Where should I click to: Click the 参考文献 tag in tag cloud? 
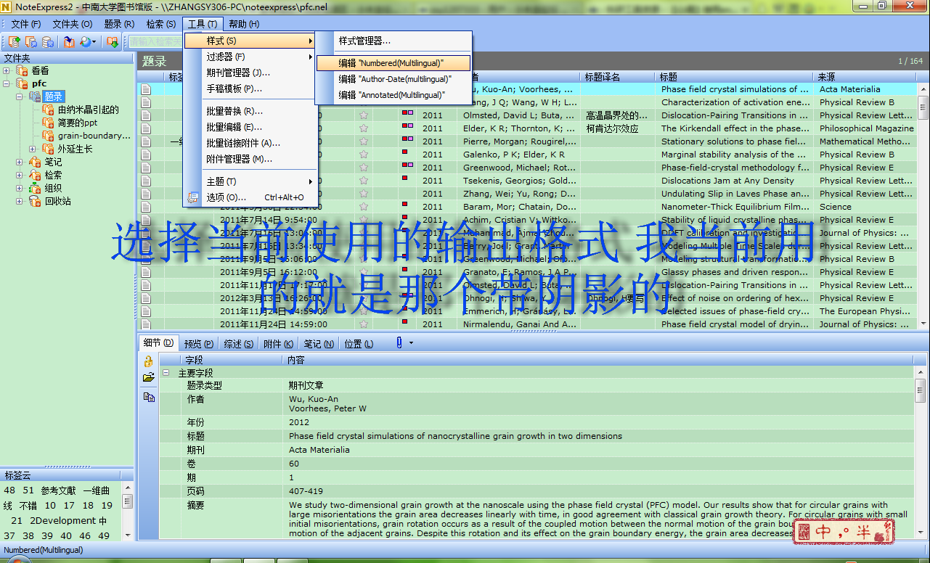click(x=57, y=490)
